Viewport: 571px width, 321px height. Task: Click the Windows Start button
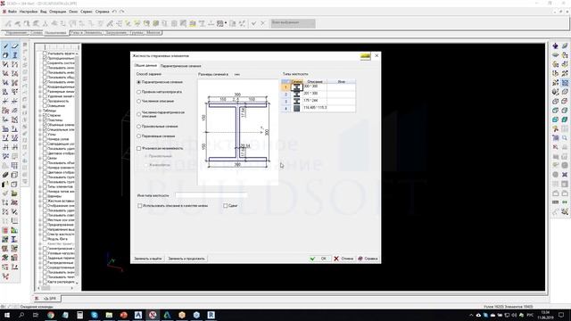point(6,315)
